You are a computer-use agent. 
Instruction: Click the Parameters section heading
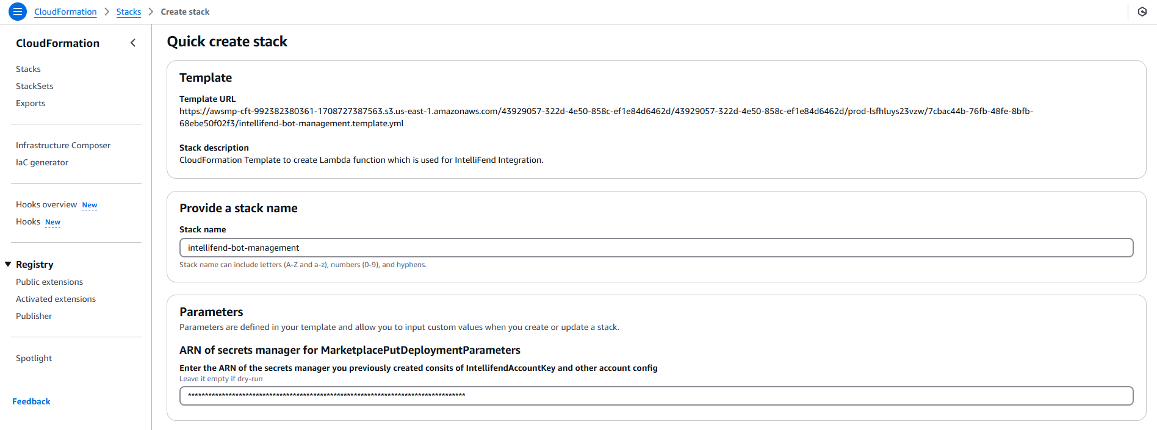pyautogui.click(x=211, y=312)
